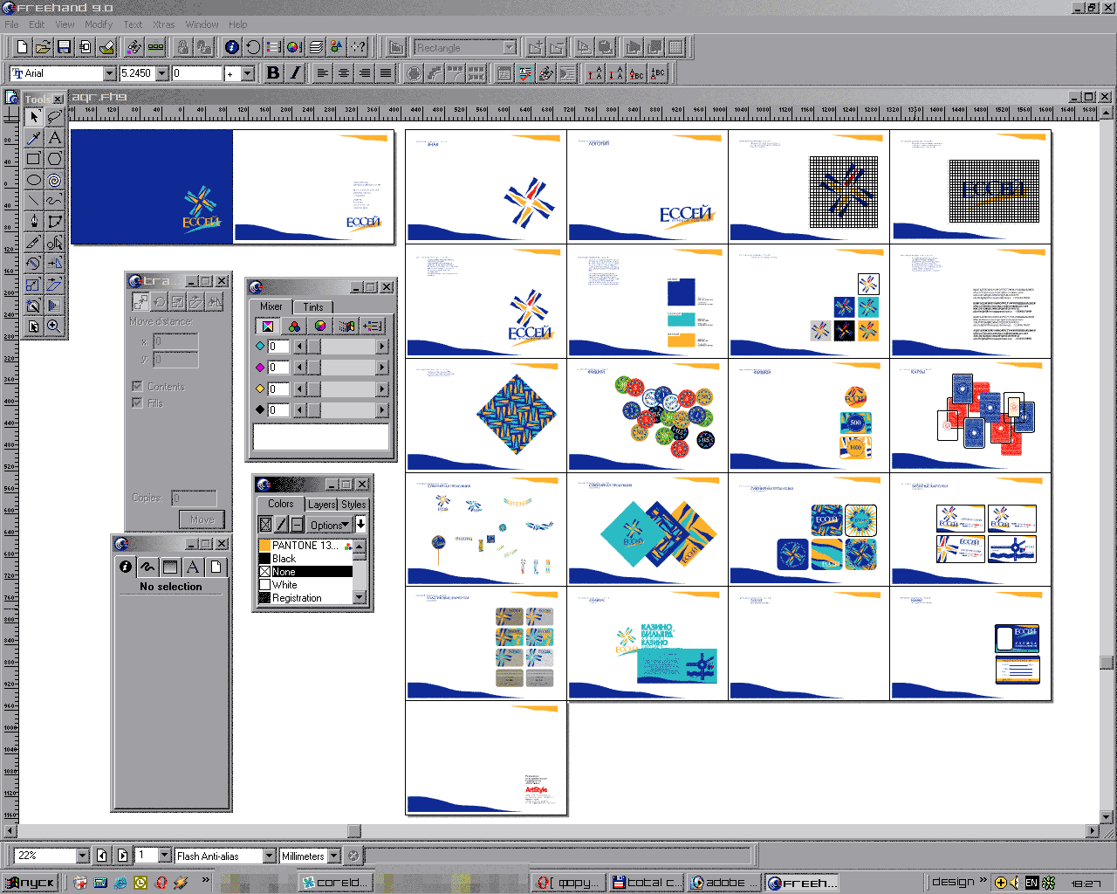The width and height of the screenshot is (1117, 894).
Task: Select the Pointer tool in Tools panel
Action: [33, 116]
